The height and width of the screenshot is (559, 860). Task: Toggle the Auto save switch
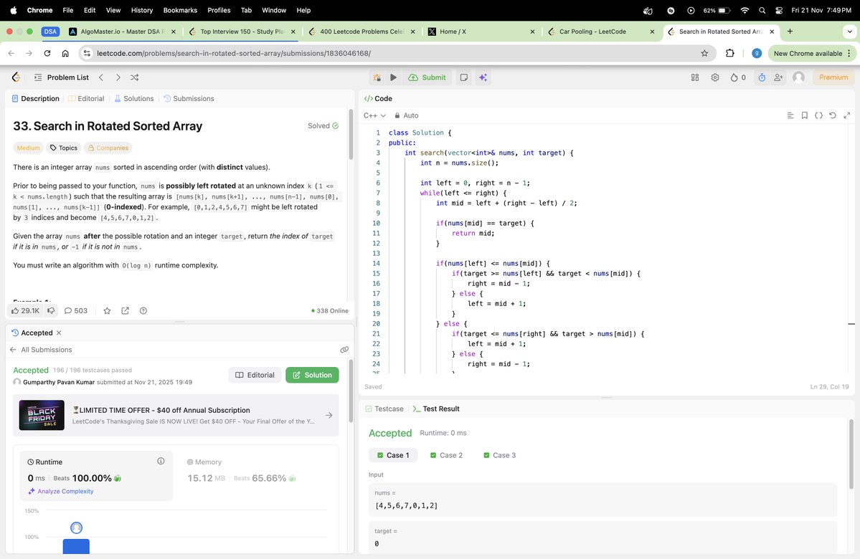(407, 115)
